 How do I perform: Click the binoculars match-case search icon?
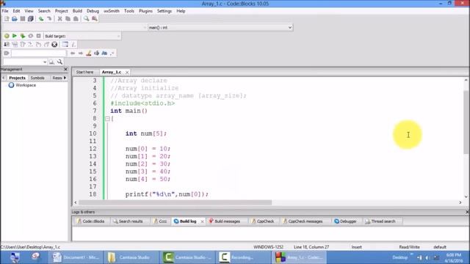pyautogui.click(x=104, y=54)
